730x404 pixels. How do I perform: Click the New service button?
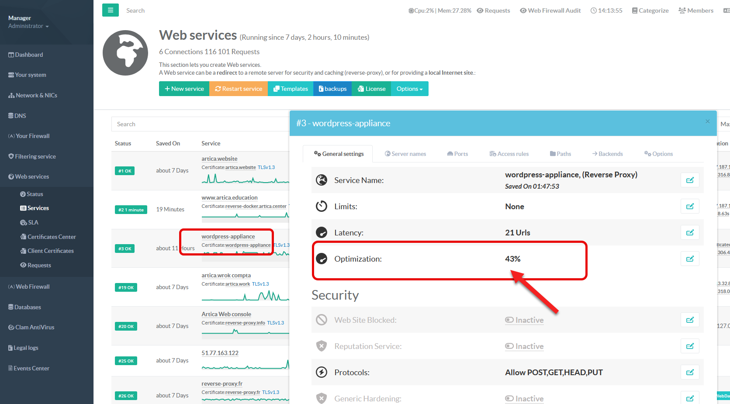click(184, 89)
